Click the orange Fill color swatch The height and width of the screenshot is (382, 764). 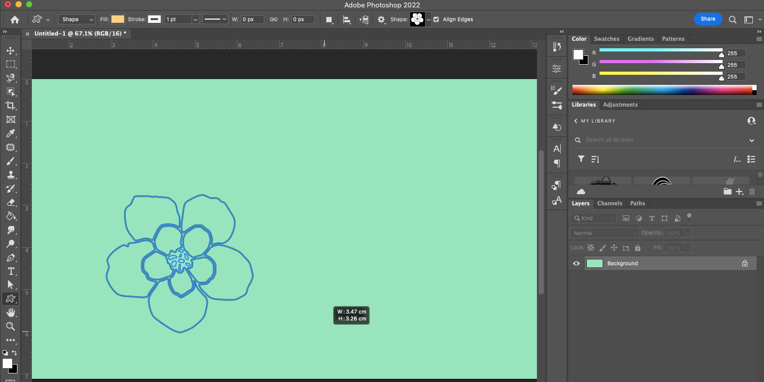[118, 20]
